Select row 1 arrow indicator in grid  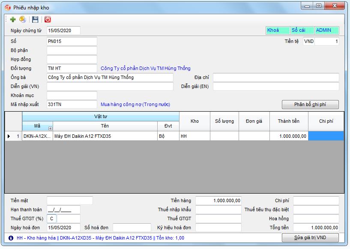9,136
